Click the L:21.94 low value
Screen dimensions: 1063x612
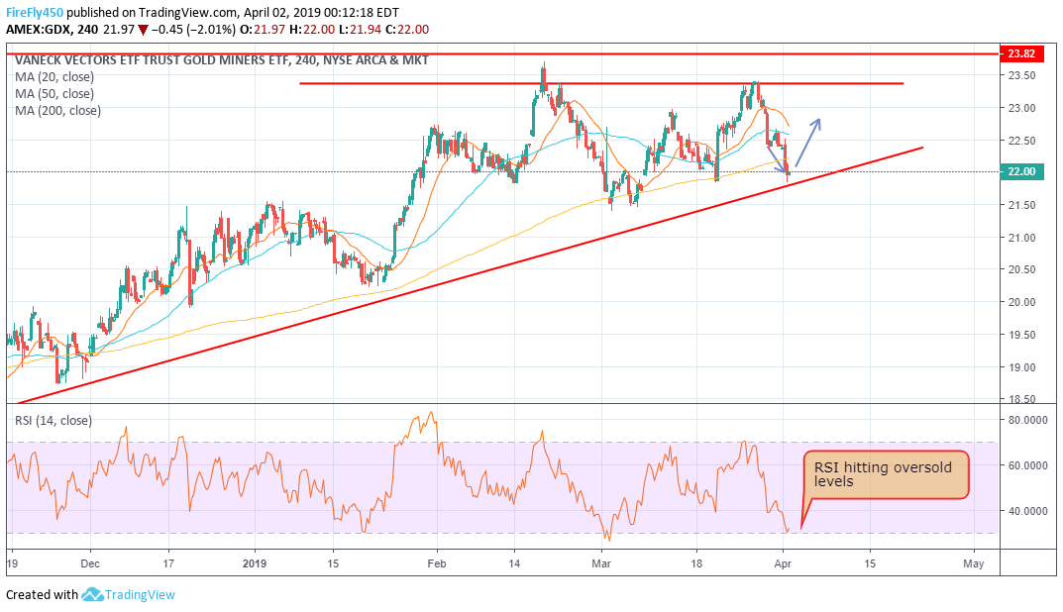tap(360, 30)
